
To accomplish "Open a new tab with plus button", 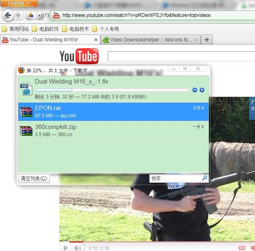I will pos(207,40).
